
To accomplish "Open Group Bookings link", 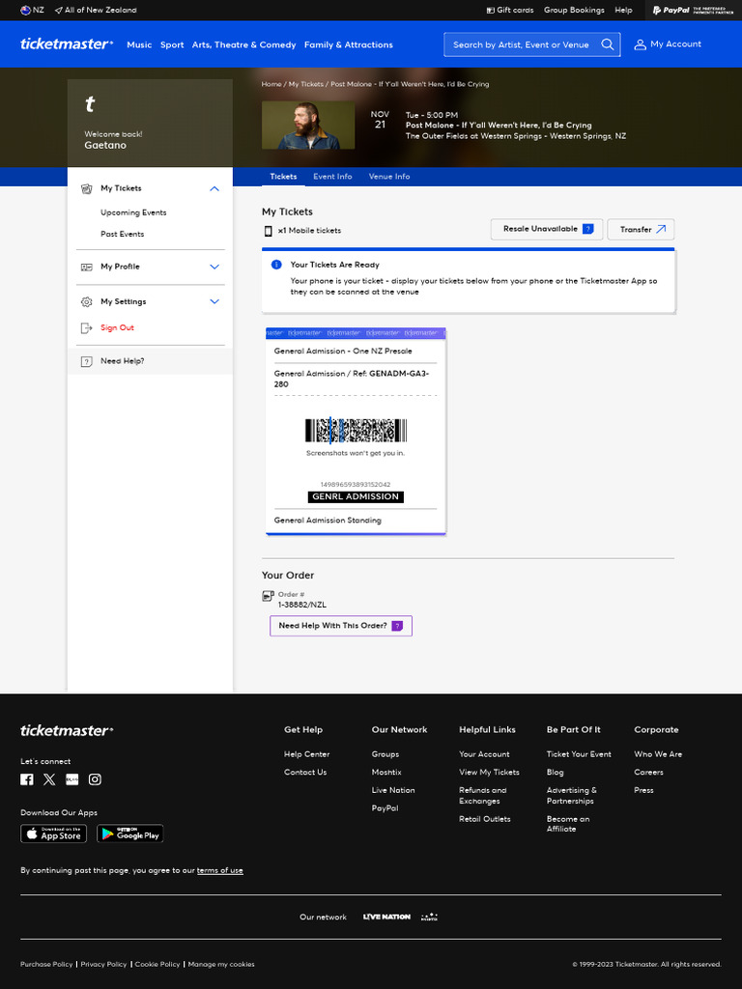I will coord(574,10).
